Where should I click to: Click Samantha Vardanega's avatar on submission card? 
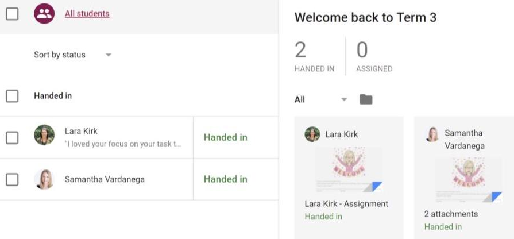point(432,134)
